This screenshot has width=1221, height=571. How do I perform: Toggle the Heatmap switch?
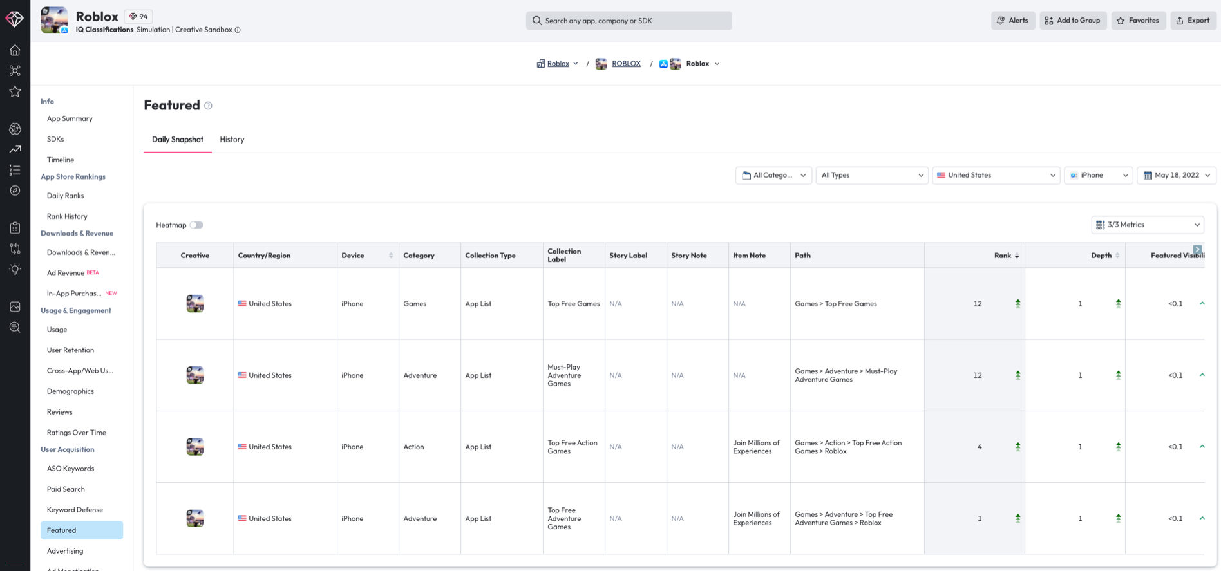pyautogui.click(x=196, y=225)
